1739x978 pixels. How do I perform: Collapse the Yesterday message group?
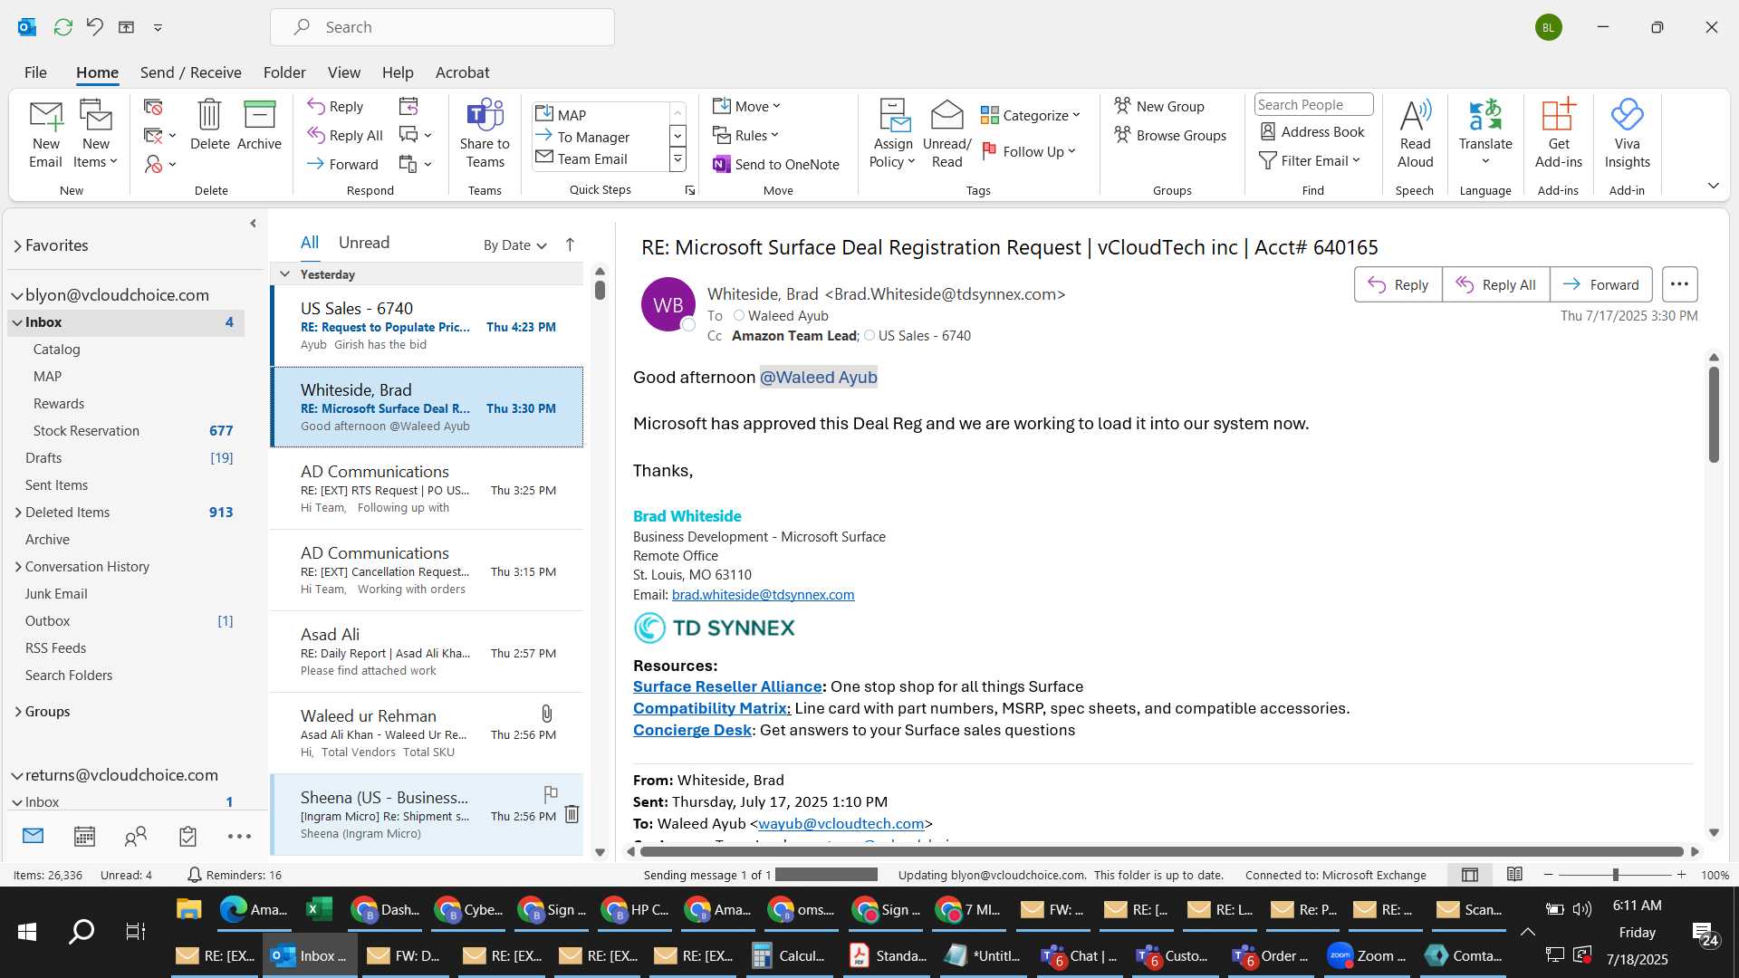point(284,274)
